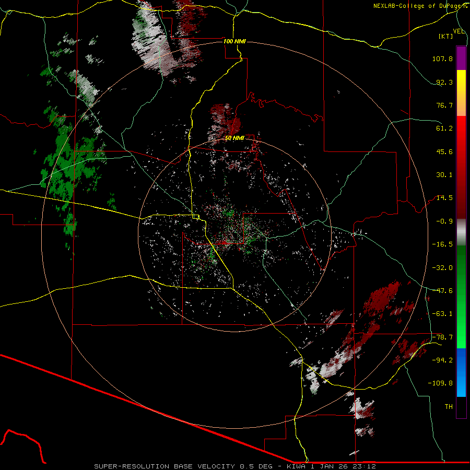This screenshot has width=470, height=470.
Task: Pick the blue segment of the velocity color bar
Action: (x=461, y=372)
